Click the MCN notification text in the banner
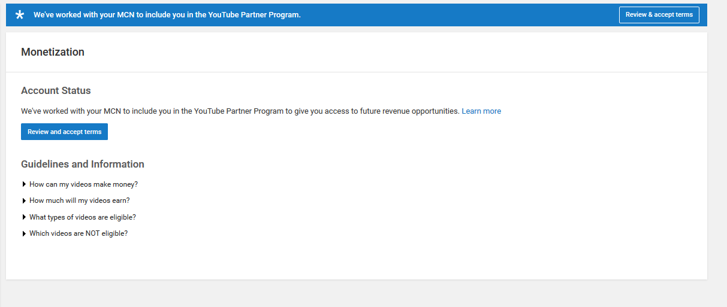The height and width of the screenshot is (307, 727). (167, 15)
